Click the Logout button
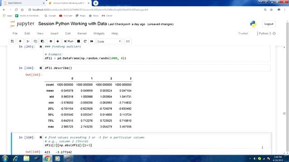The image size is (289, 162). click(x=269, y=24)
